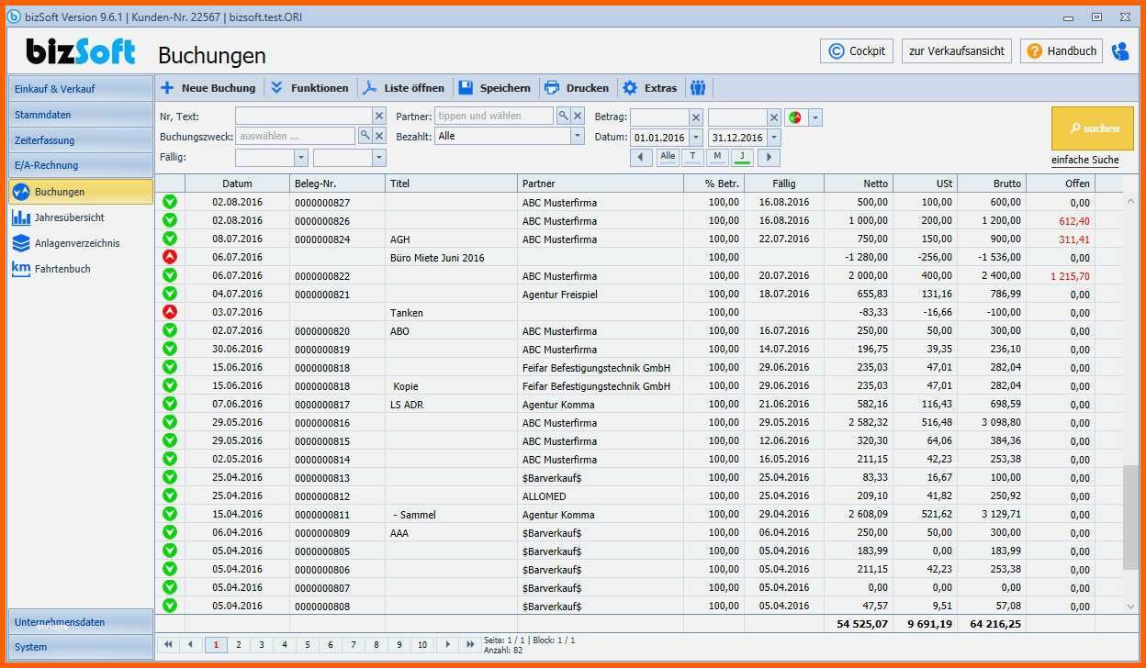Switch to einfache Suche
Image resolution: width=1146 pixels, height=668 pixels.
(1085, 161)
